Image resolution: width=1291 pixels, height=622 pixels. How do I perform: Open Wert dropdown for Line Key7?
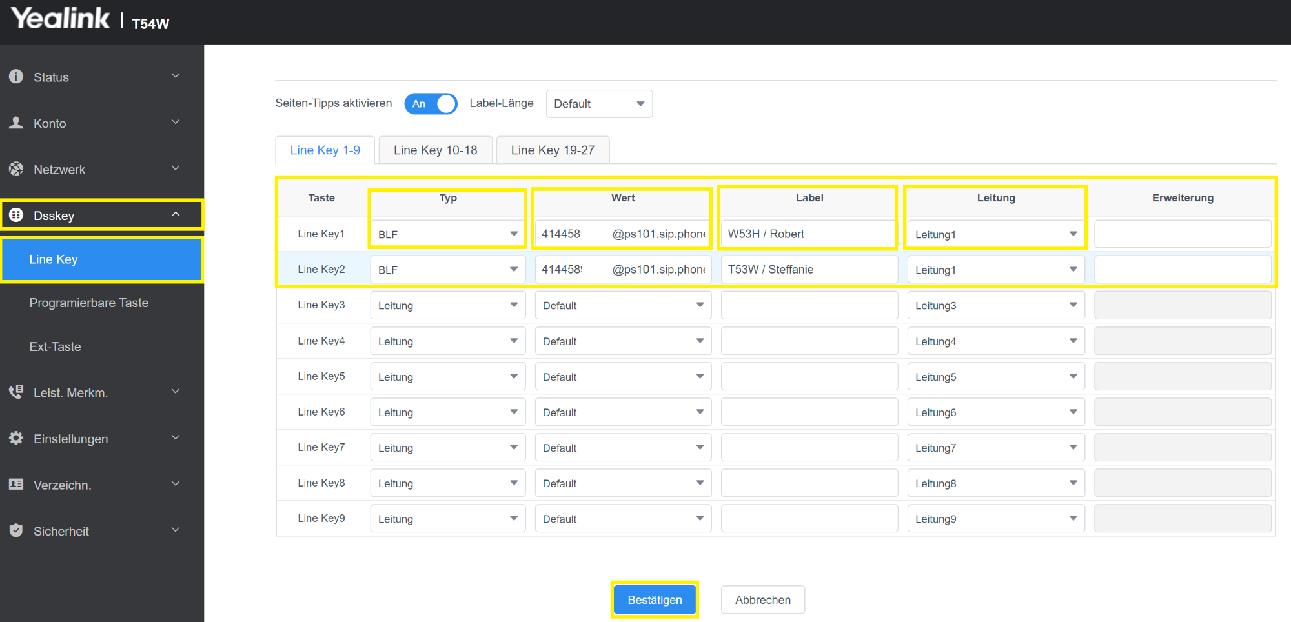tap(623, 448)
